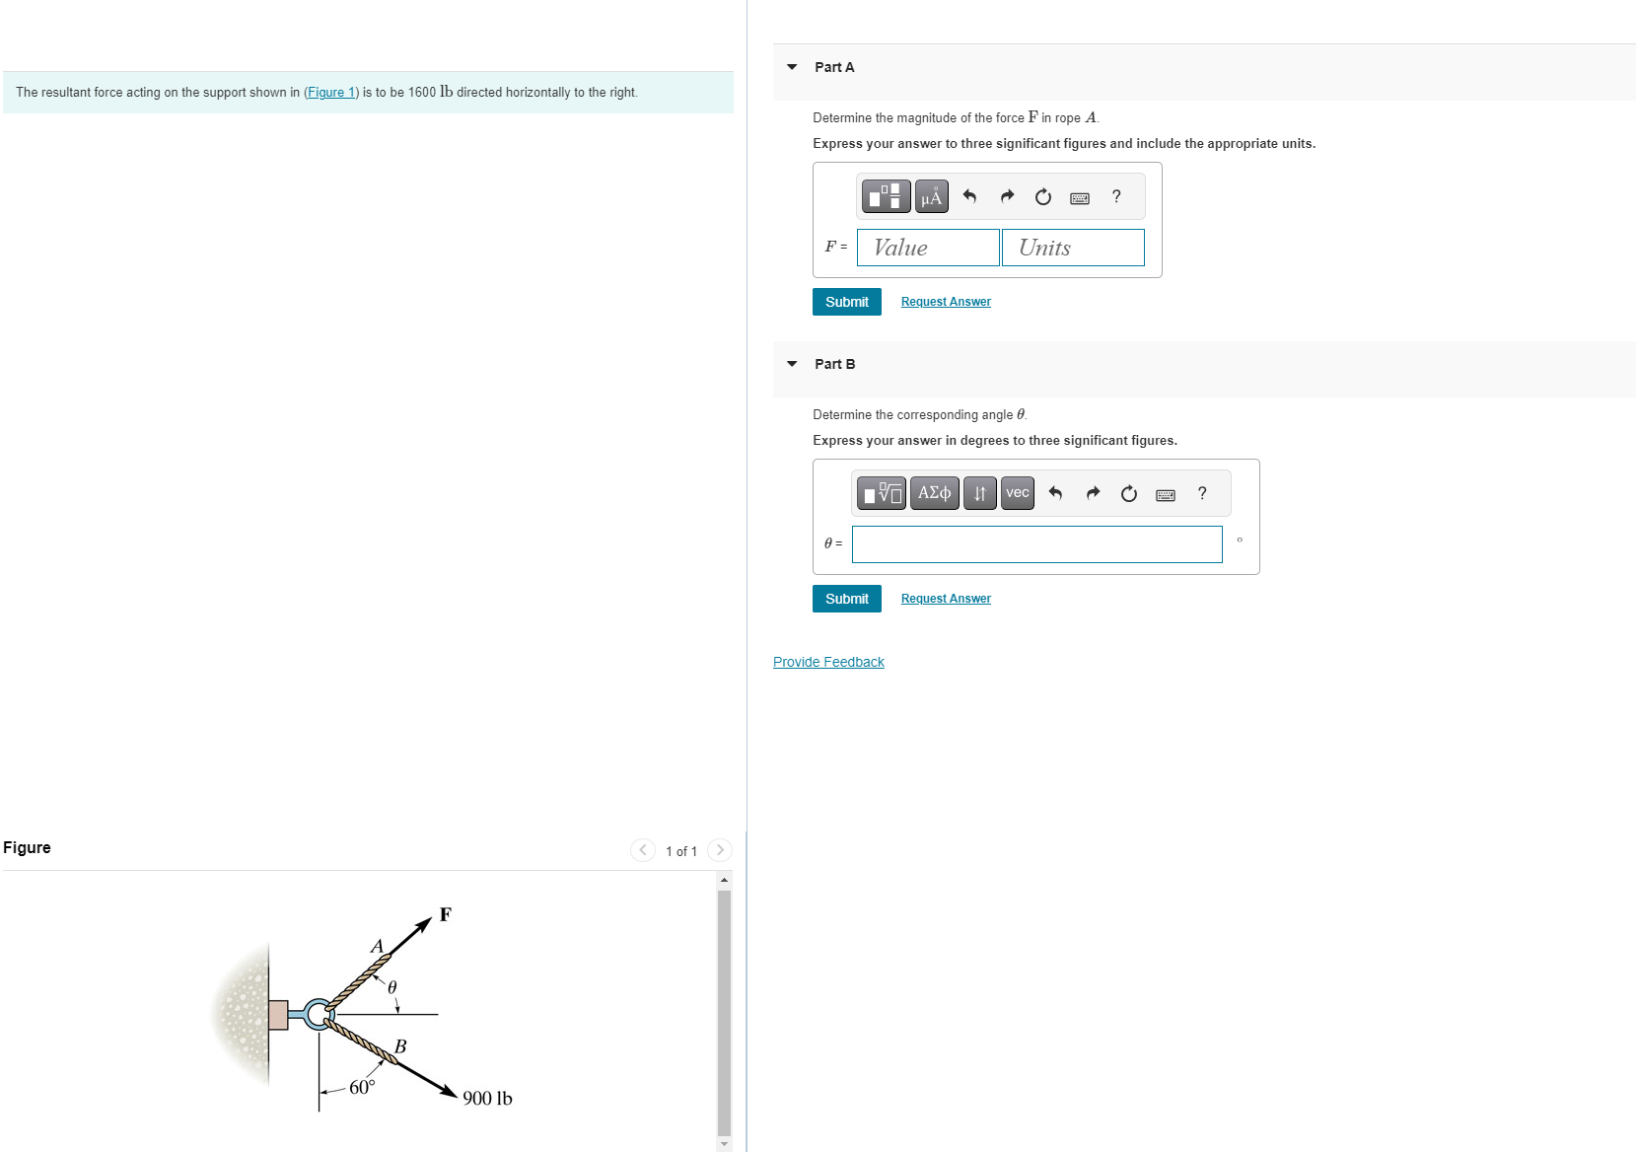Screen dimensions: 1636x1152
Task: Open the Figure 1 link in problem statement
Action: coord(330,93)
